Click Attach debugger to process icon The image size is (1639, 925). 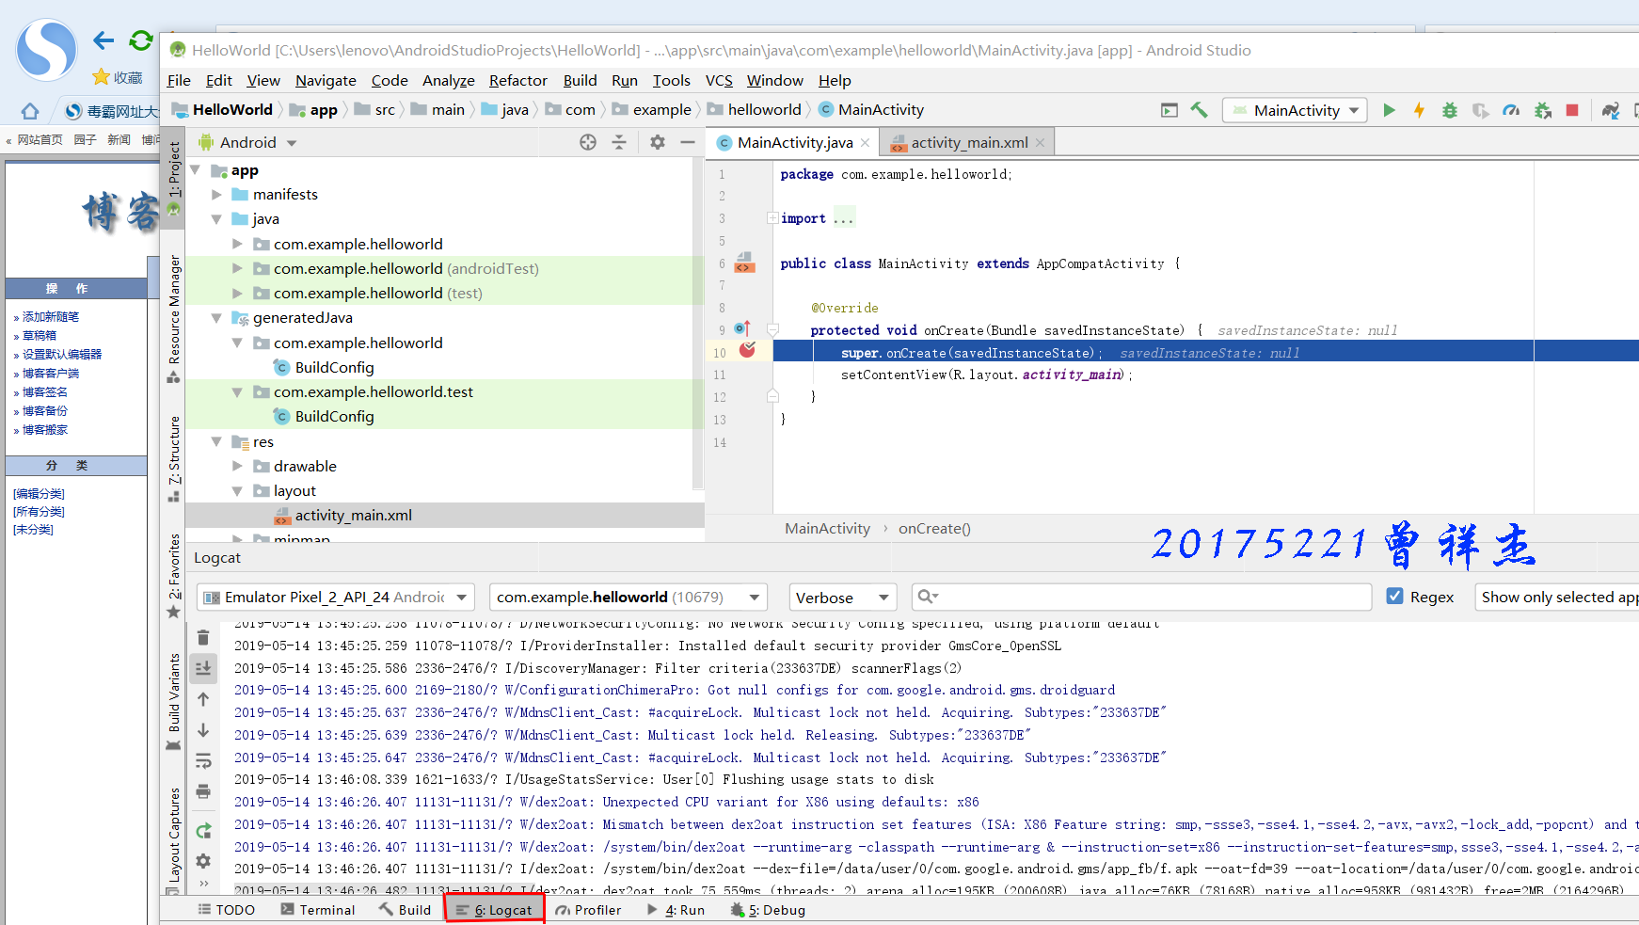click(x=1542, y=110)
